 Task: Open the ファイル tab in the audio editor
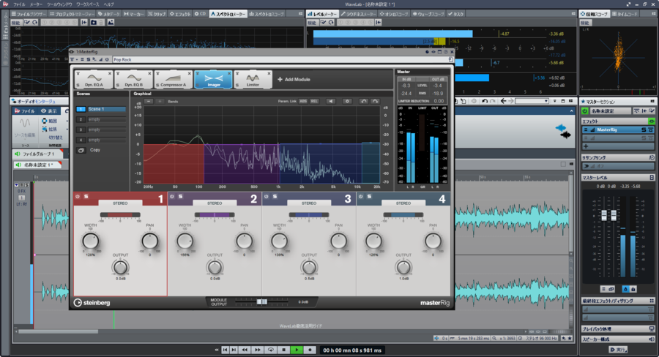point(25,111)
